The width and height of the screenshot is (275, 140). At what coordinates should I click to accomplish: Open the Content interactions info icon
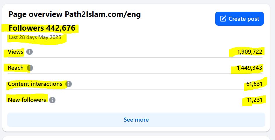[69, 84]
